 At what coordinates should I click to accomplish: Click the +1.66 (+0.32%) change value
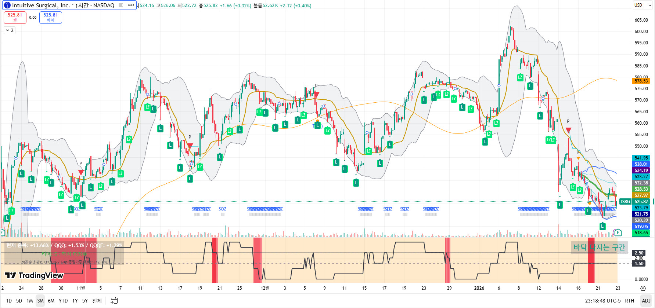[235, 5]
